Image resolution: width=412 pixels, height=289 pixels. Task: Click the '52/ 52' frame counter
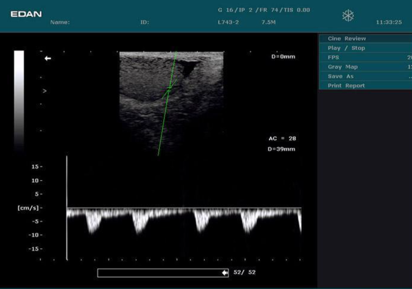pyautogui.click(x=244, y=272)
